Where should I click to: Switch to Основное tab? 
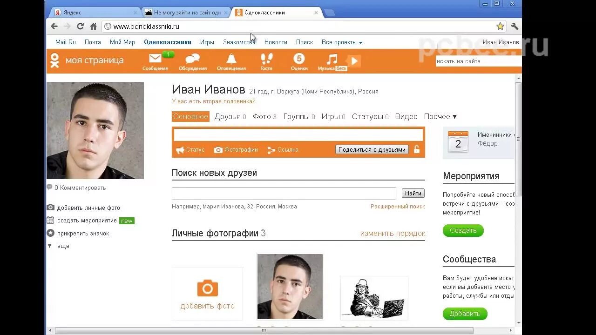(190, 117)
